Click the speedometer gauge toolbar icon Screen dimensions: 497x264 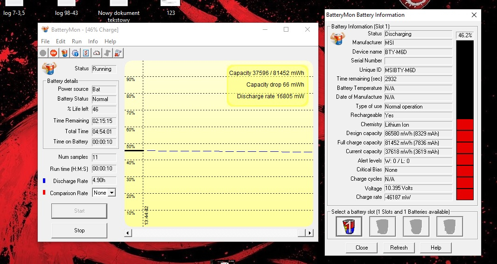(97, 53)
